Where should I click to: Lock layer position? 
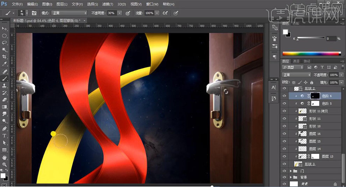pyautogui.click(x=305, y=82)
